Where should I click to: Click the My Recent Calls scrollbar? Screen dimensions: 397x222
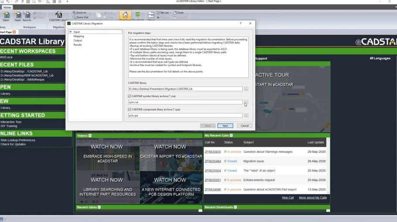click(x=328, y=166)
